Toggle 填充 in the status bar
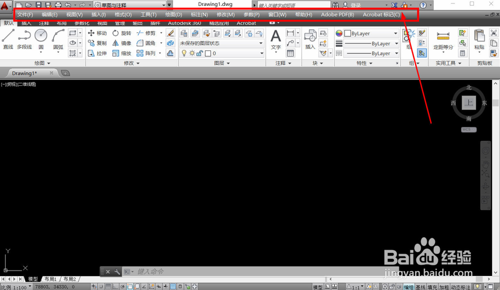Viewport: 500px width, 290px height. click(432, 287)
